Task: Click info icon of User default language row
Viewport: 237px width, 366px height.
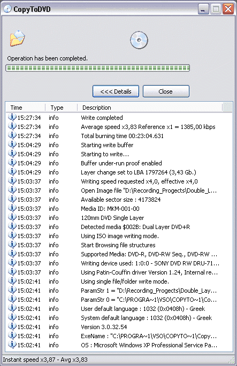Action: click(12, 308)
